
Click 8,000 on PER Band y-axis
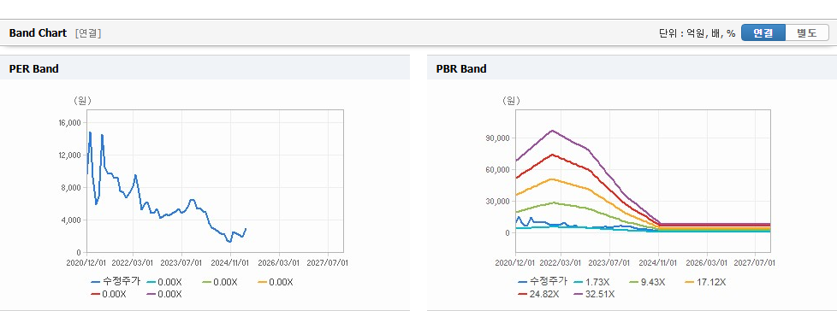coord(71,187)
